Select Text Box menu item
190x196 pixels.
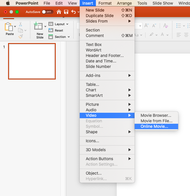(107, 45)
